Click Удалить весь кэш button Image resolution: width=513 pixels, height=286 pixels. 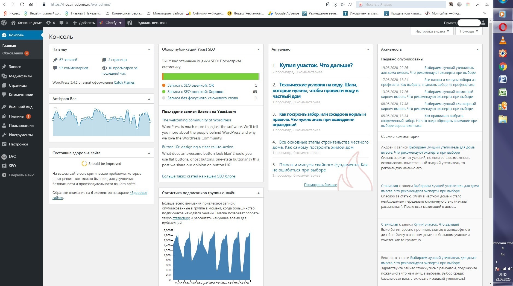pyautogui.click(x=152, y=23)
